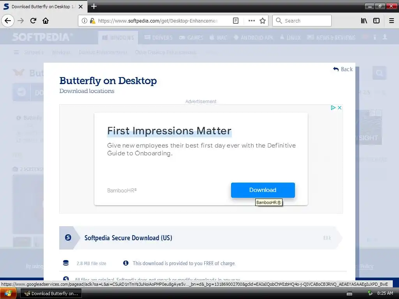Viewport: 399px width, 299px height.
Task: Click the user account icon in Softpedia header
Action: coord(385,37)
